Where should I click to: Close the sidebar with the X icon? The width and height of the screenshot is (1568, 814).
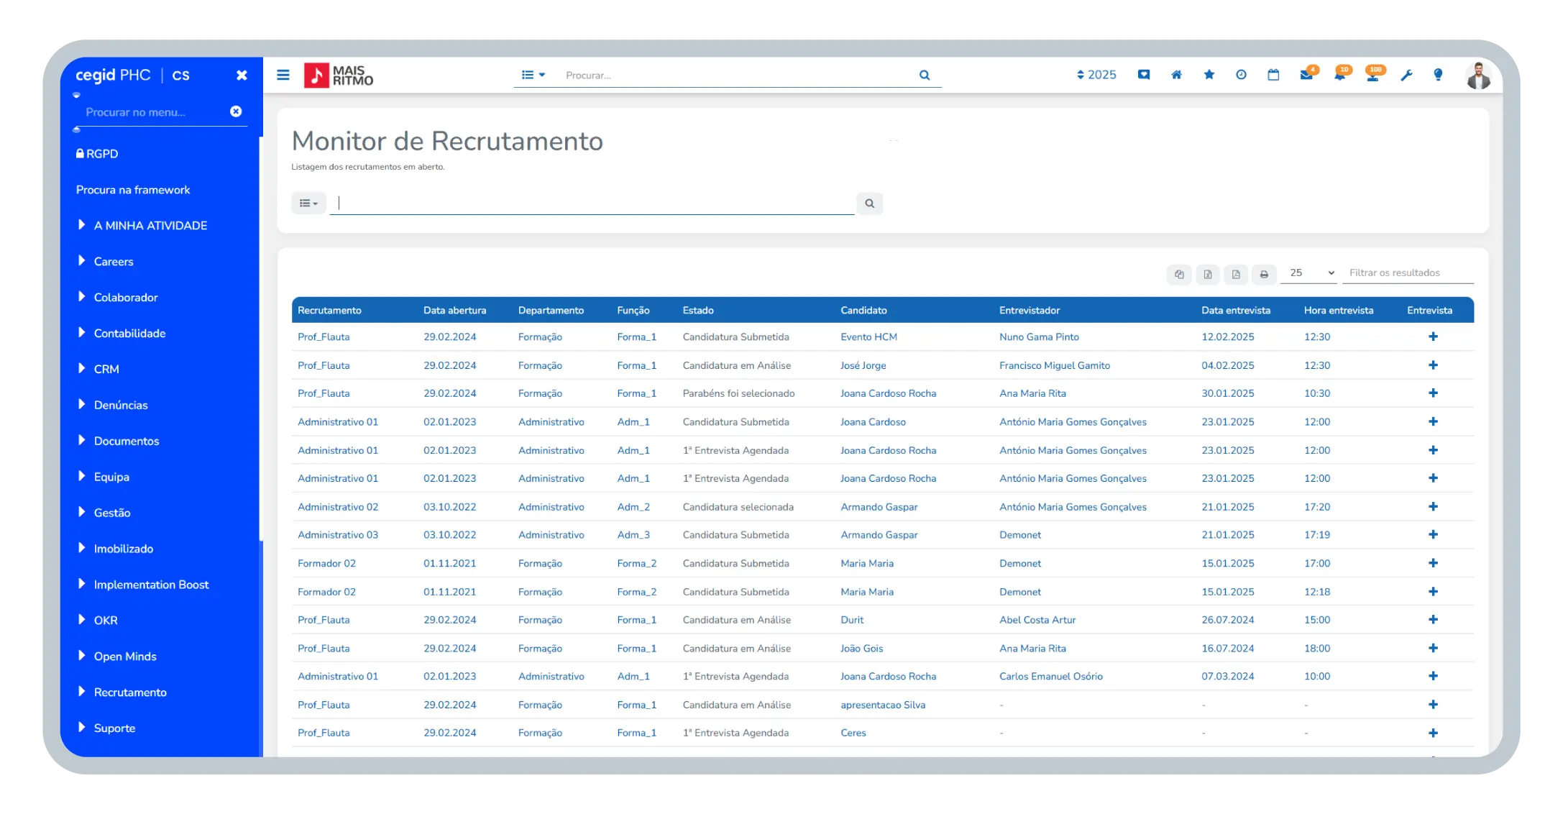pos(242,75)
